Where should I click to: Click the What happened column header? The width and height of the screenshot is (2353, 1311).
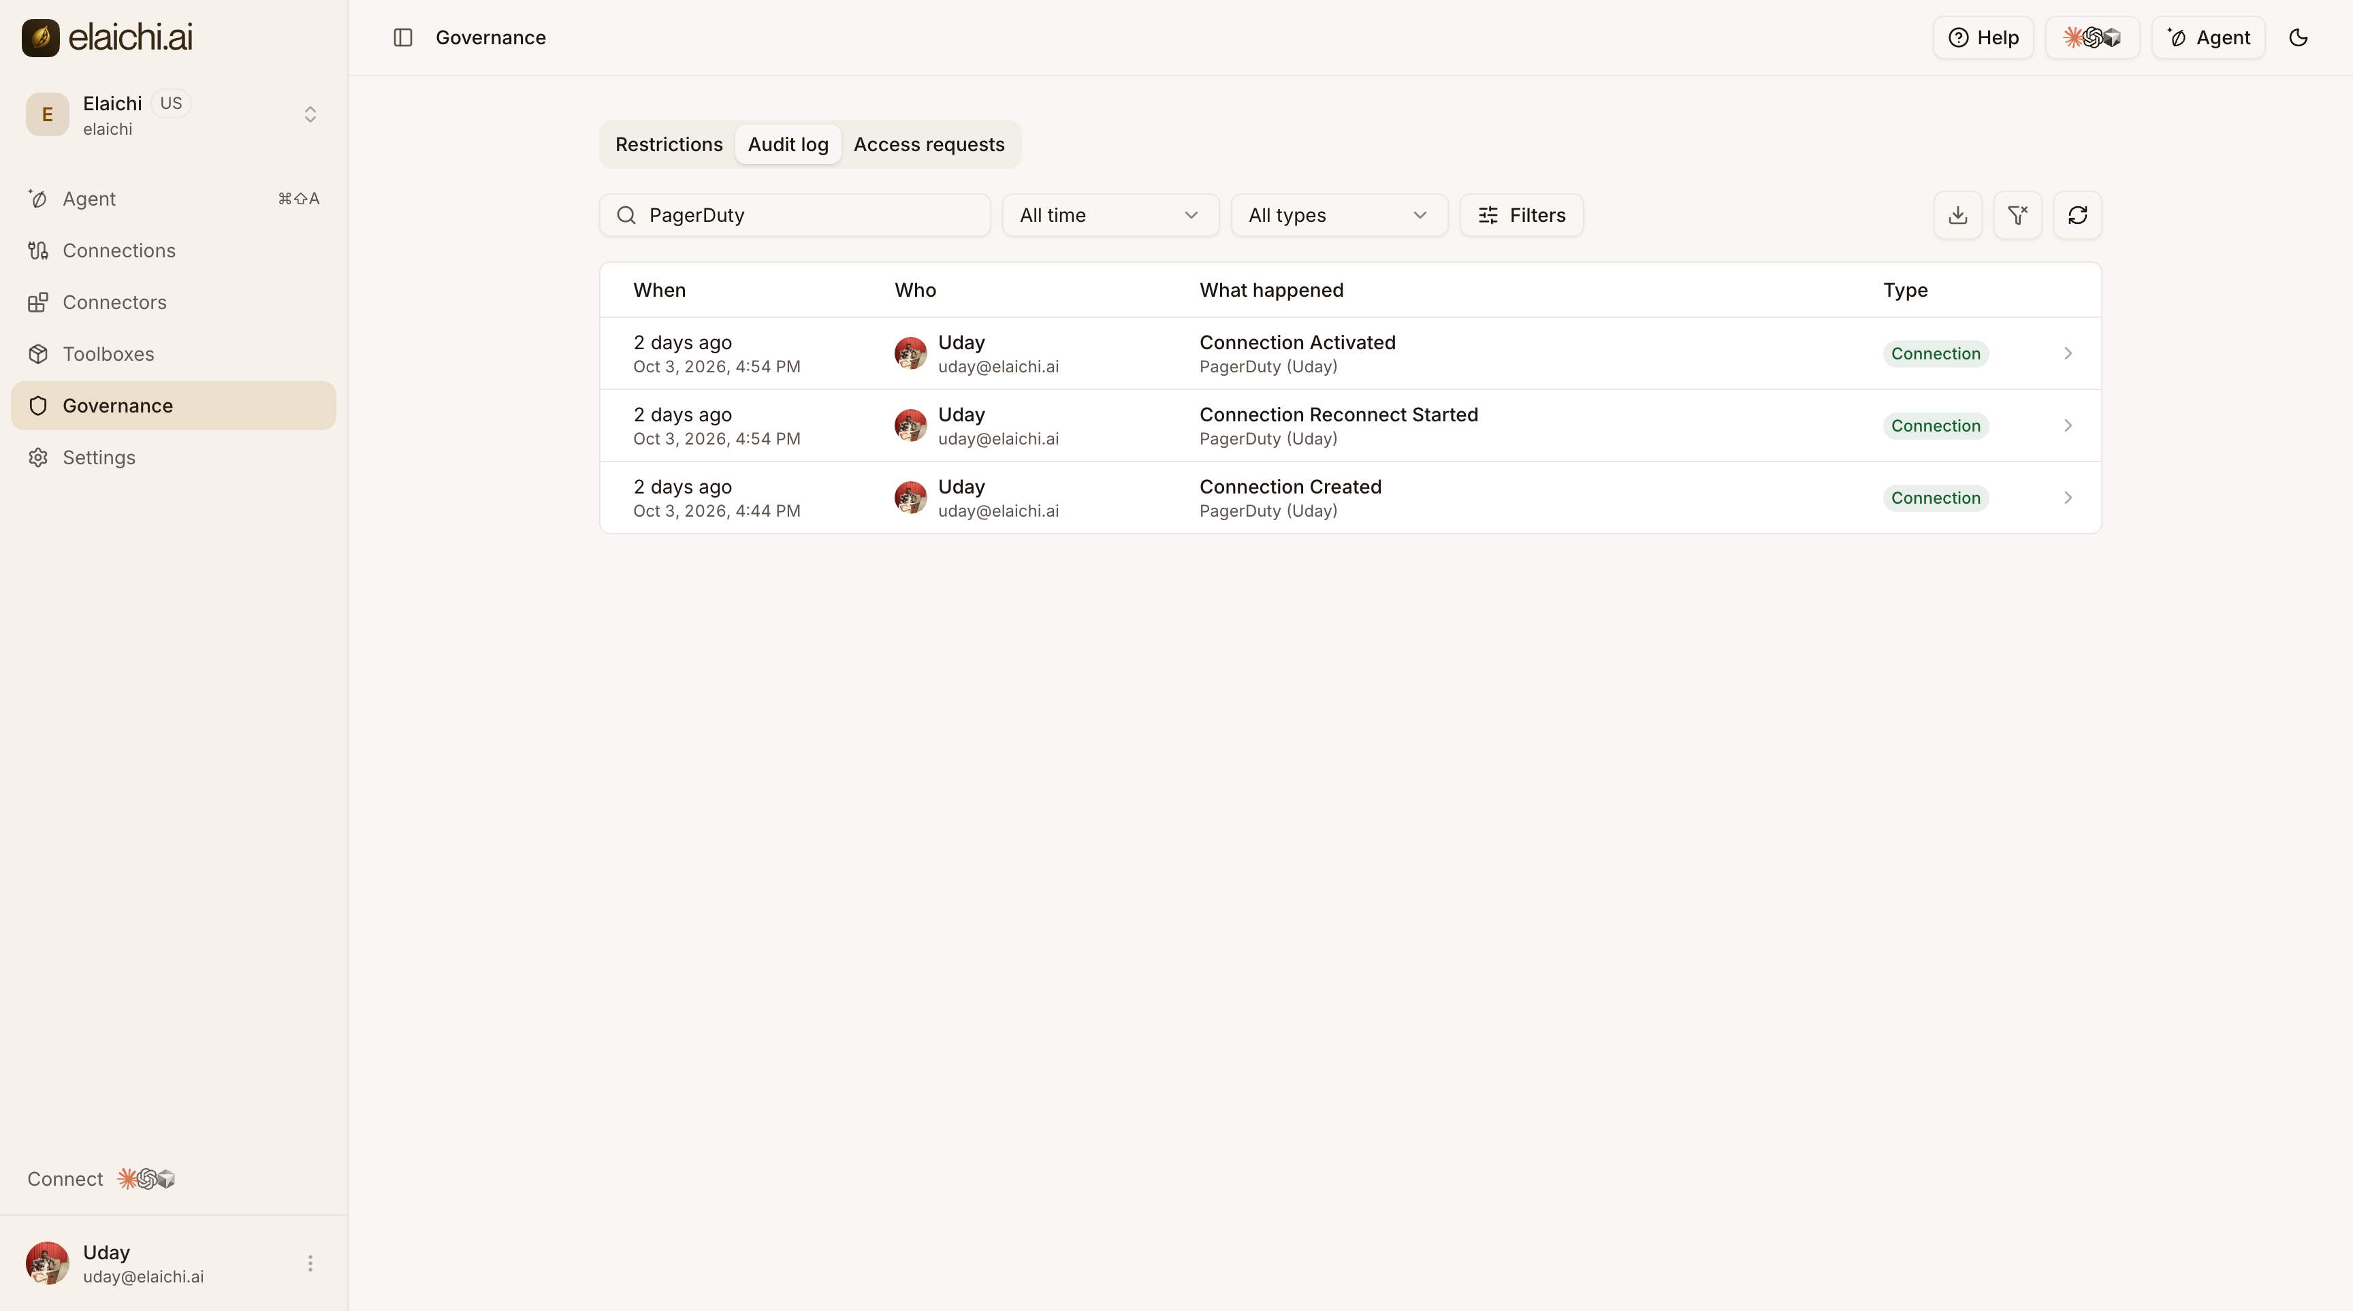tap(1270, 291)
